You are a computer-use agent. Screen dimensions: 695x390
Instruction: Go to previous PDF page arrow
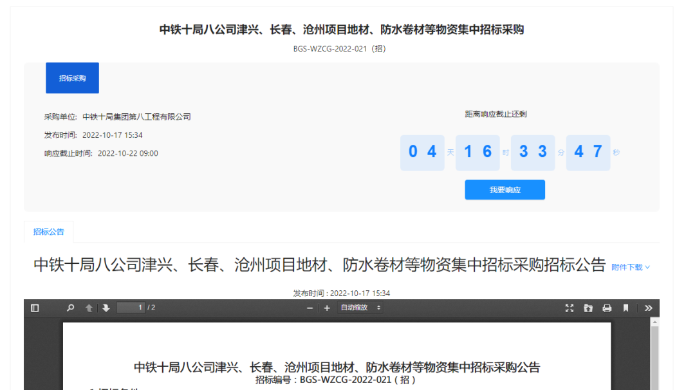(x=89, y=308)
